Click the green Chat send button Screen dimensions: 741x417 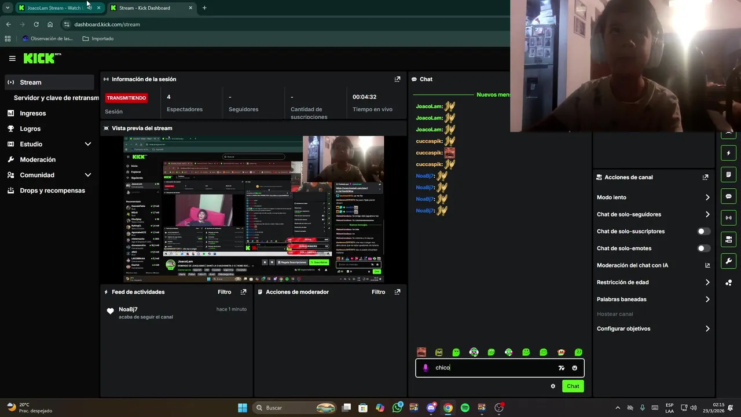573,386
